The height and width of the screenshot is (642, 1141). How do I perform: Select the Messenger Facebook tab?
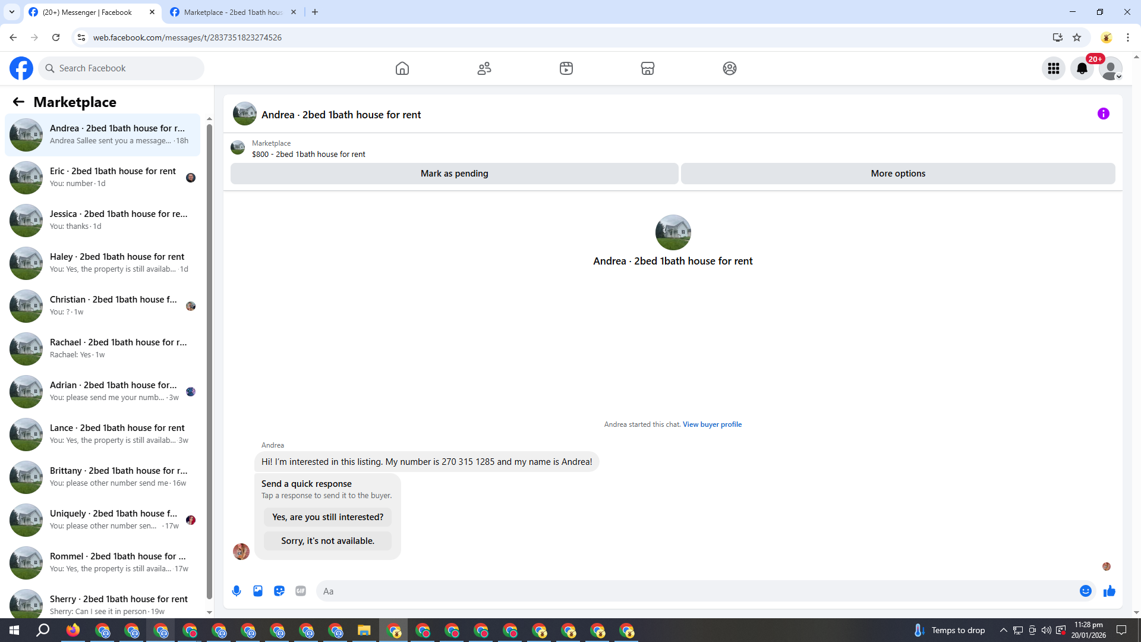(92, 12)
